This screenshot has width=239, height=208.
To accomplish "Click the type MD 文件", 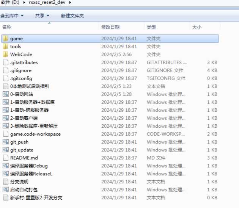I will [156, 158].
